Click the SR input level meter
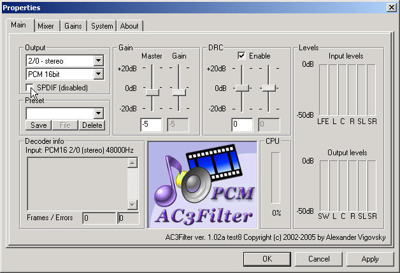 [x=371, y=90]
